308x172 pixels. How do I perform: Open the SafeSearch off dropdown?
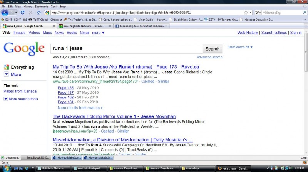[x=240, y=47]
